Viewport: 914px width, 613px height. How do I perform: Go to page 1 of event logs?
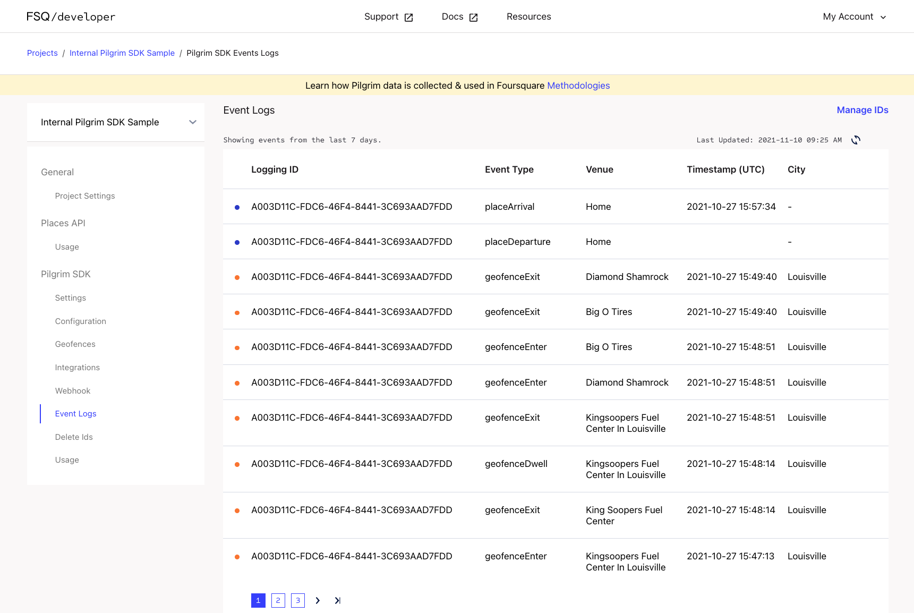tap(258, 600)
